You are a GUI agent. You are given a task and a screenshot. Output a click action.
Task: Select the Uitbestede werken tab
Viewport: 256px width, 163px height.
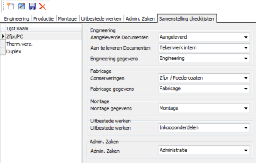pos(101,19)
